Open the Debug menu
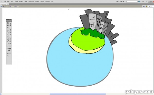Image resolution: width=154 pixels, height=95 pixels. 42,2
